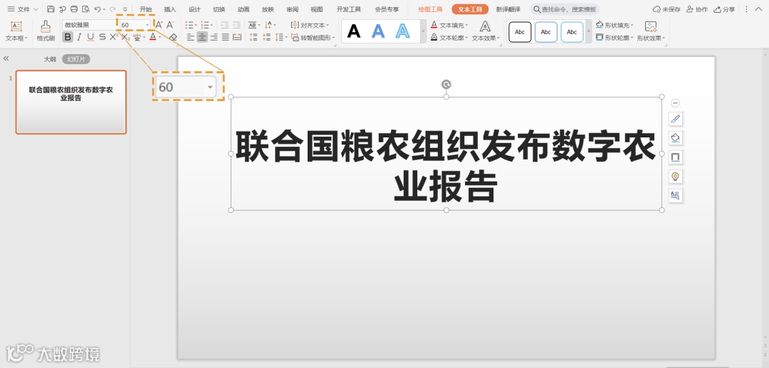Switch to the Insert (插入) tab
This screenshot has height=368, width=769.
point(170,9)
